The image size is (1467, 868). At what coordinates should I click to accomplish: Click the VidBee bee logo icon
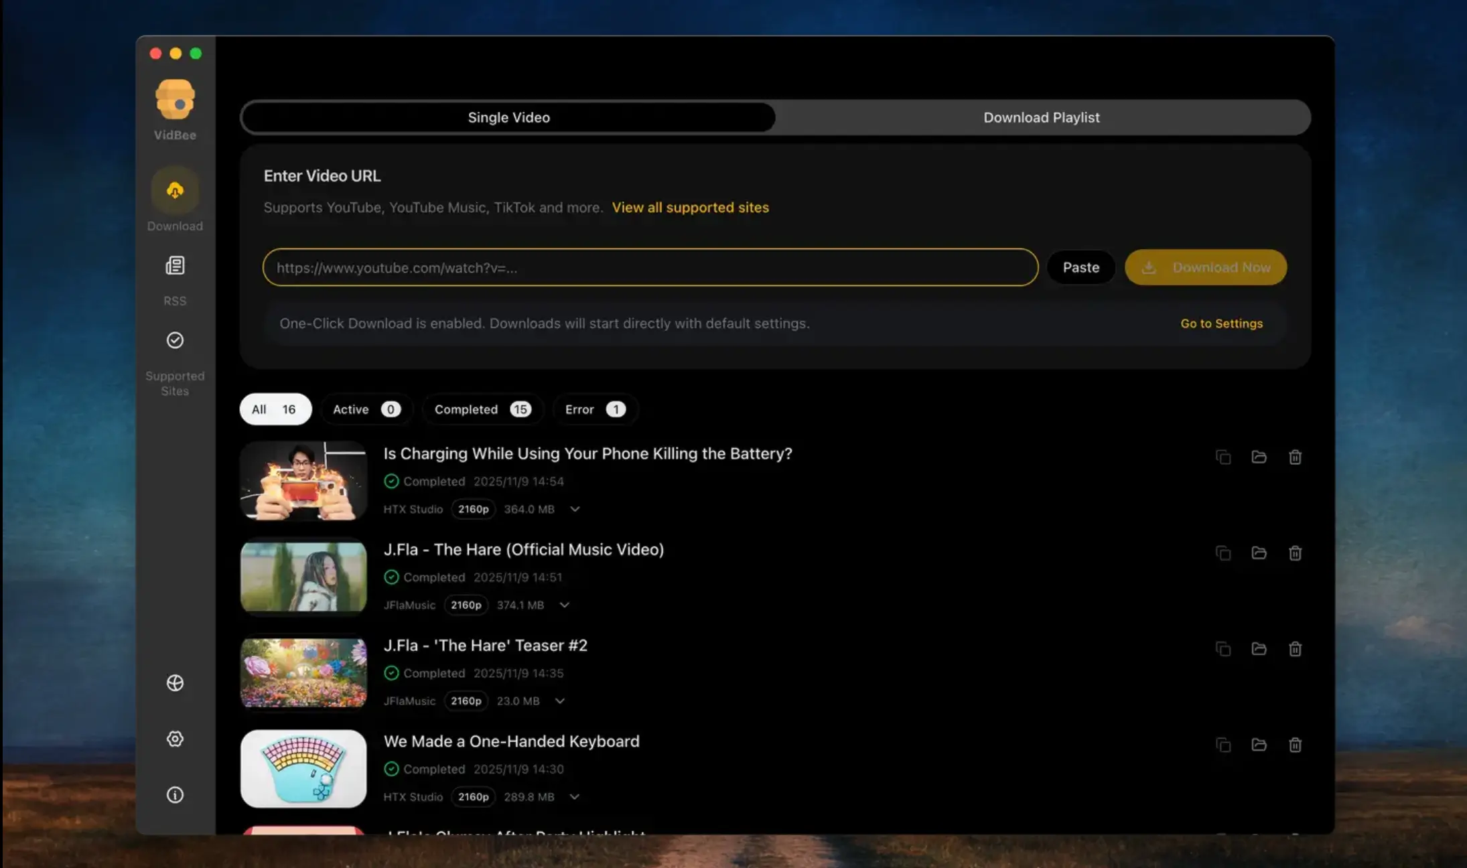(175, 99)
